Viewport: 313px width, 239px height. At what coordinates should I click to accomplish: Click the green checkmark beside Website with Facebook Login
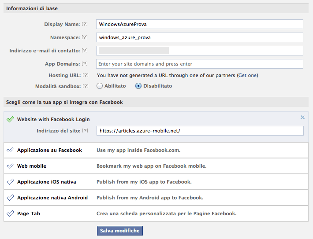tap(10, 119)
